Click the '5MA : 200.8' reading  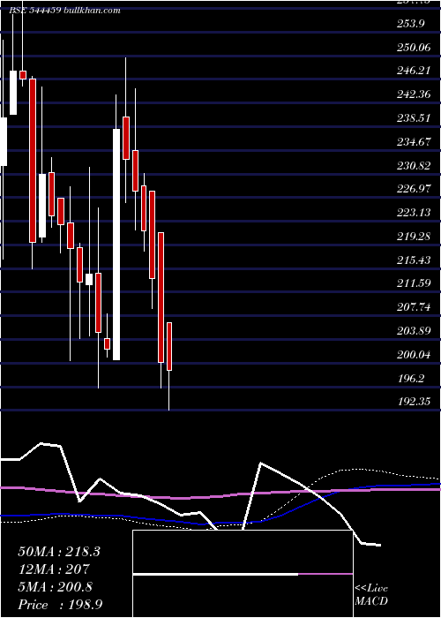[55, 587]
